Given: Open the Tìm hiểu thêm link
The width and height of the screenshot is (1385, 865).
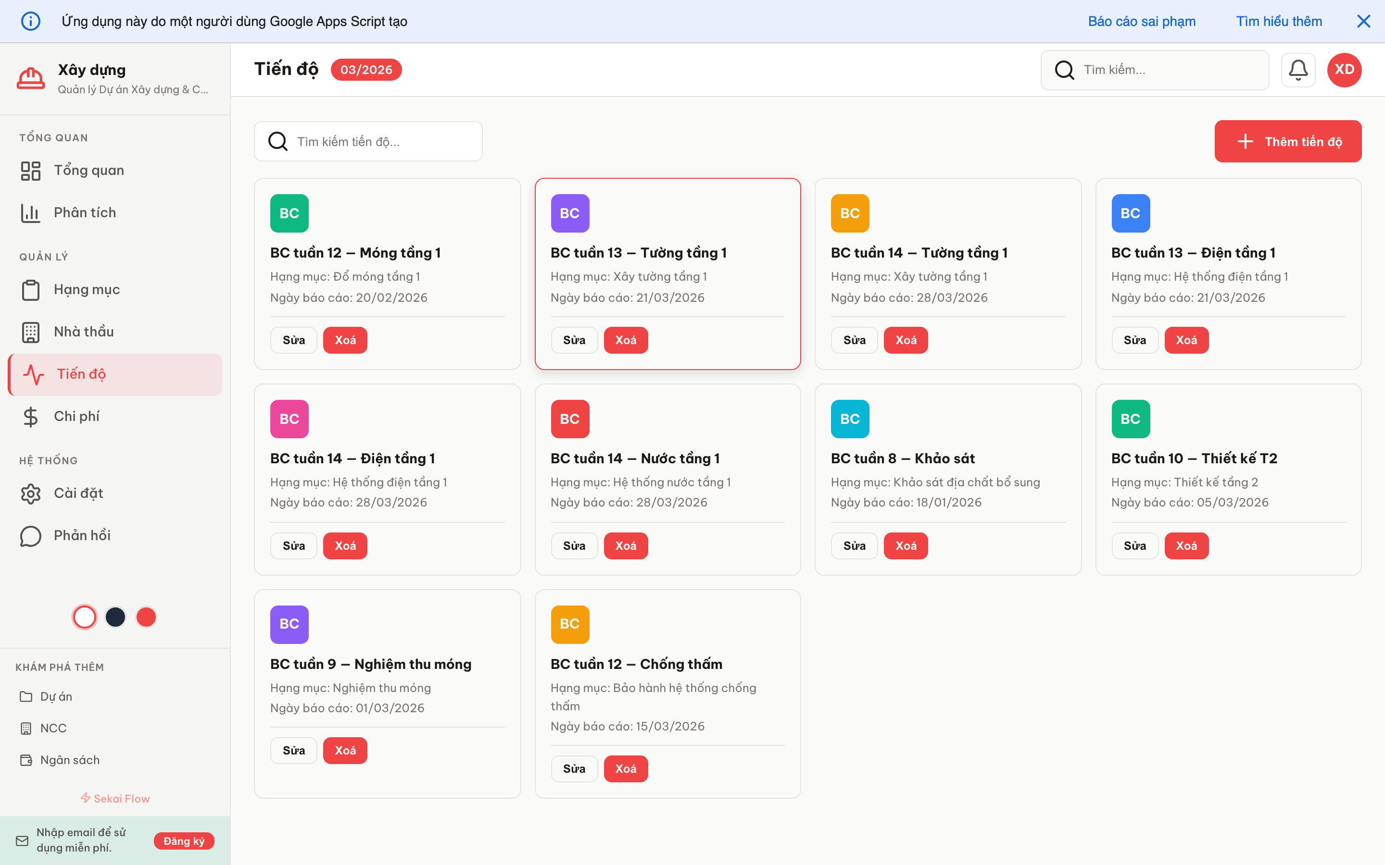Looking at the screenshot, I should (x=1279, y=21).
